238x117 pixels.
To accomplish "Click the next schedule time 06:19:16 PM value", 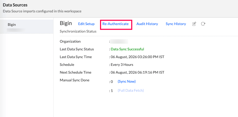I will point(137,72).
